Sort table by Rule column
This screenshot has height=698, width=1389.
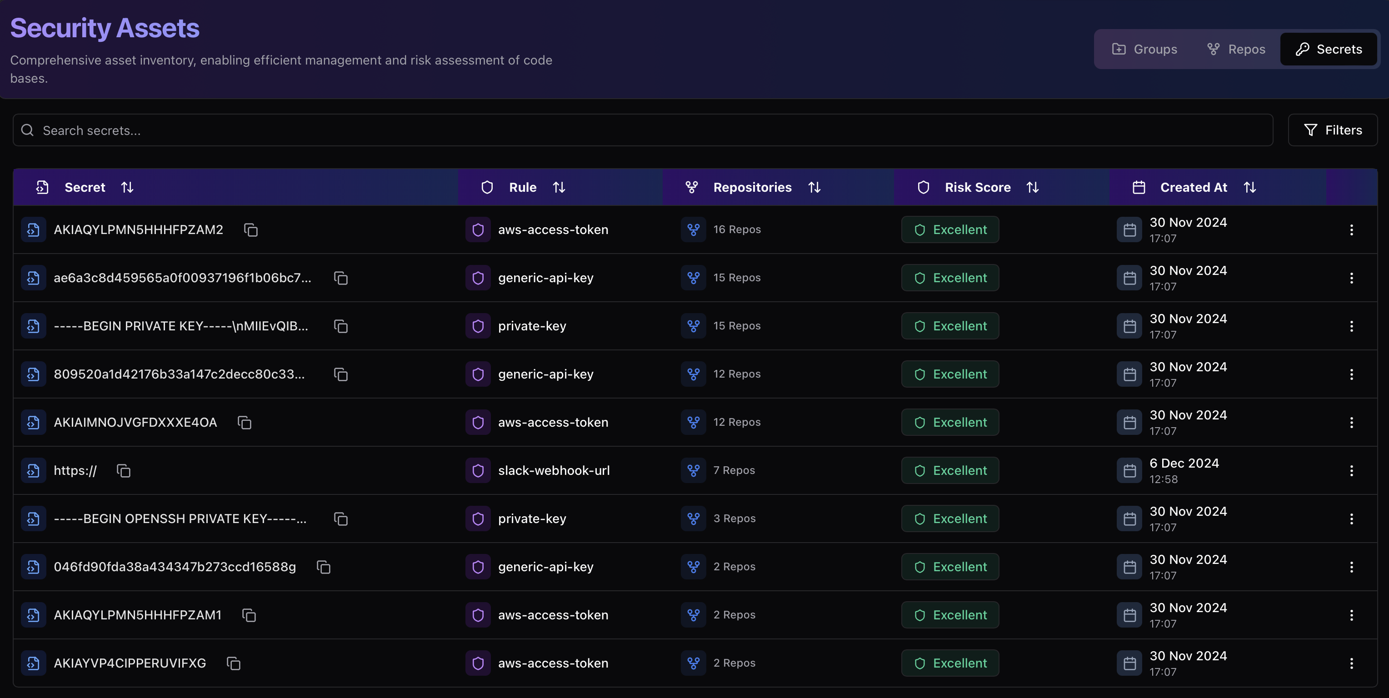click(559, 187)
